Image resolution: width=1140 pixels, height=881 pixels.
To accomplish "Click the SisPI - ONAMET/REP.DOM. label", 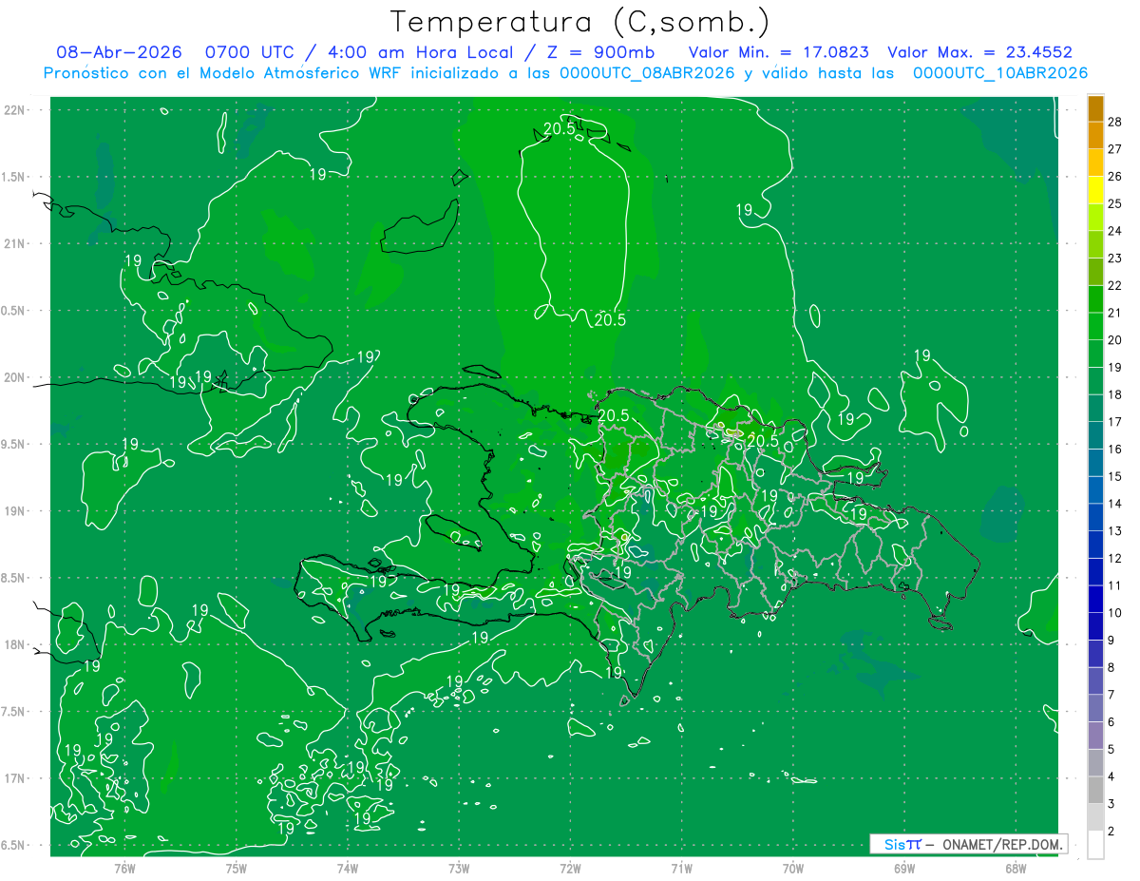I will click(x=968, y=844).
